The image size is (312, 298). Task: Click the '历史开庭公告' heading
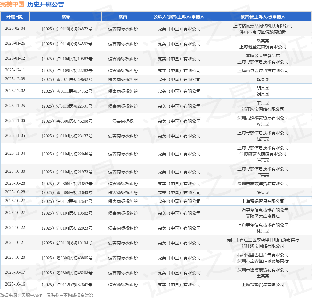tap(46, 4)
